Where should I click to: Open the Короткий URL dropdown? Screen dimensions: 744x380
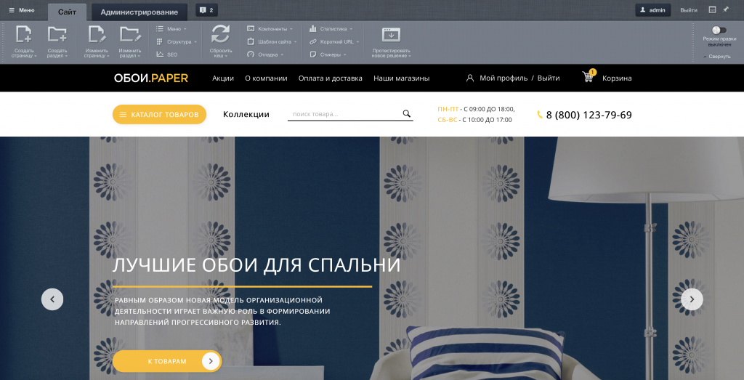tap(334, 41)
